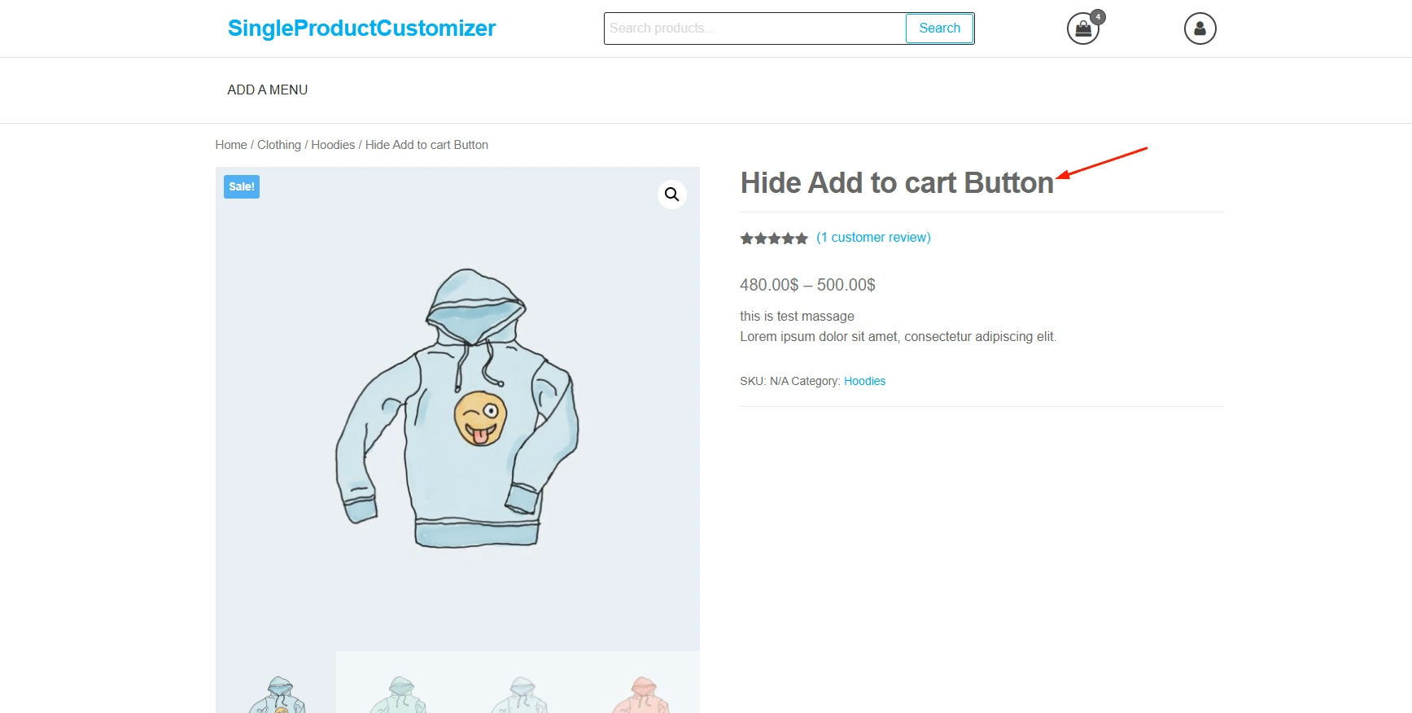Screen dimensions: 1412x713
Task: Focus the Search products input field
Action: [754, 28]
